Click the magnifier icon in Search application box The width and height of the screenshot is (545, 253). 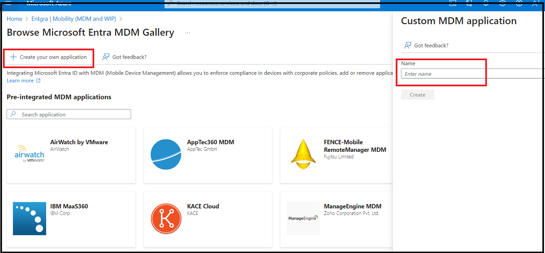click(13, 114)
